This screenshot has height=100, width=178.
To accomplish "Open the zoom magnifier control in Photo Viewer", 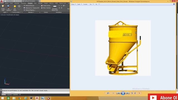I will tap(108, 93).
